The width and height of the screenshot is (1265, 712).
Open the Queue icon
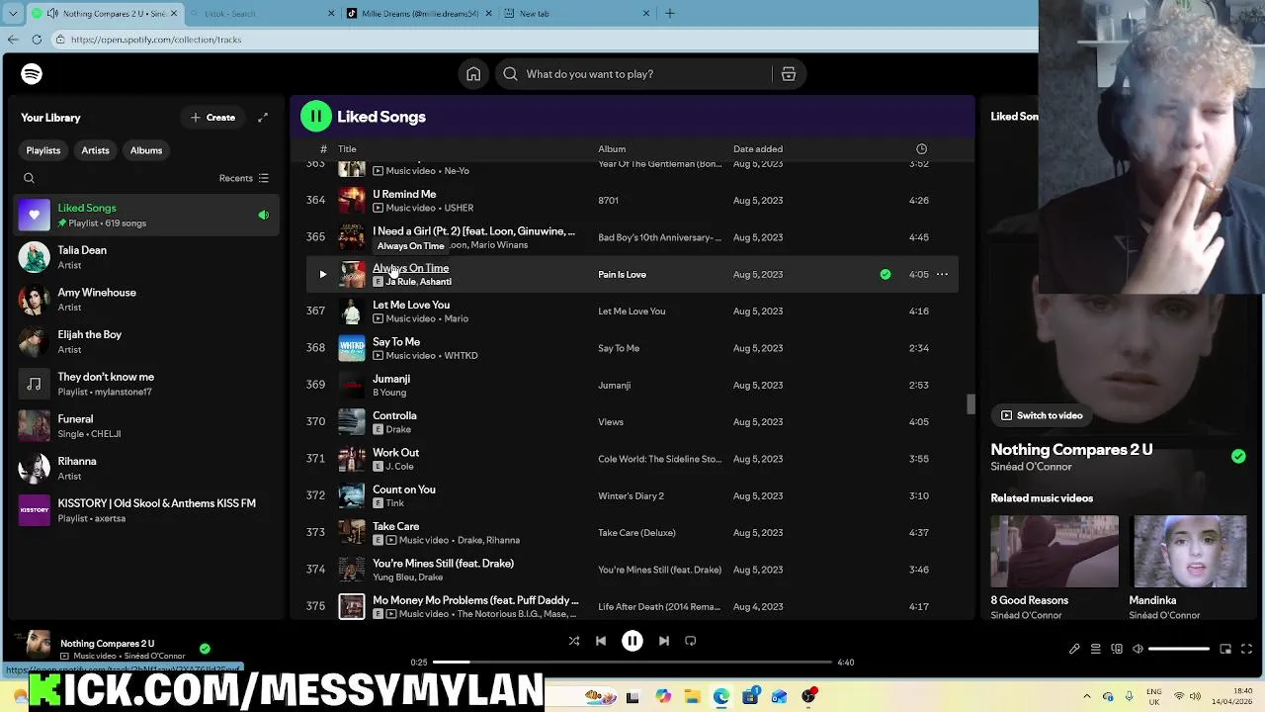(x=1095, y=649)
